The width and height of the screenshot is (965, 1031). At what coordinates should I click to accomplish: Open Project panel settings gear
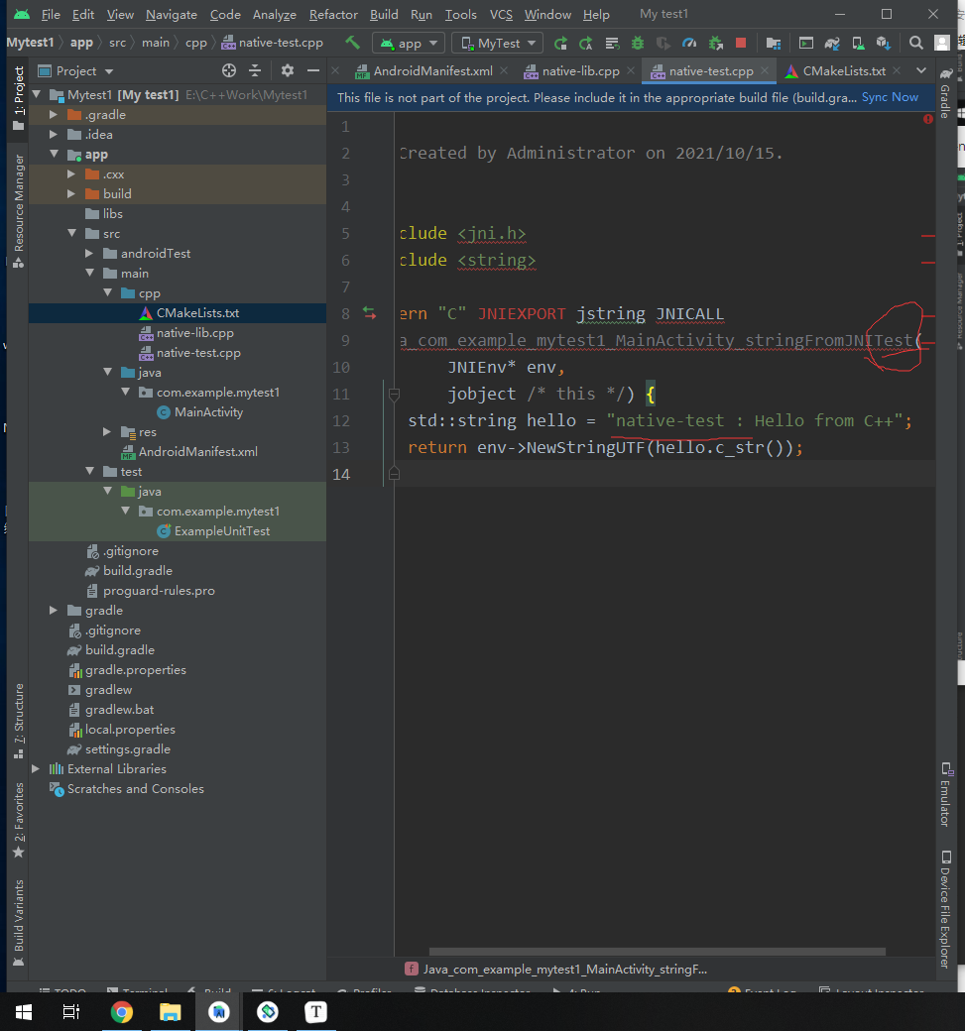288,70
